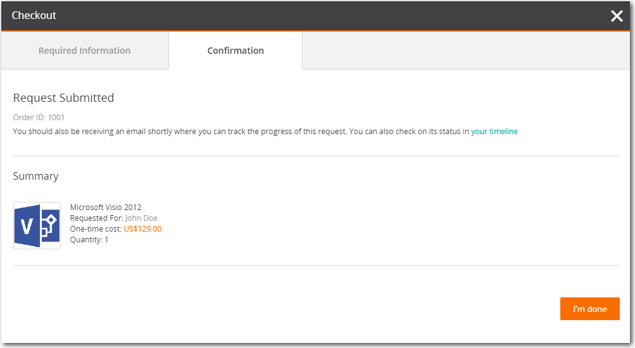Click the Order ID: 1001 text
635x348 pixels.
click(39, 117)
